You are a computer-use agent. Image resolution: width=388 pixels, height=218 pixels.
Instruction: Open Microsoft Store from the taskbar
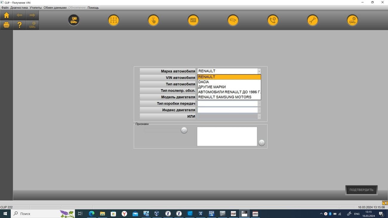(x=113, y=214)
